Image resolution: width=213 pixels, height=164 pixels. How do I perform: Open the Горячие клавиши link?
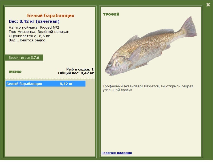pos(117,153)
